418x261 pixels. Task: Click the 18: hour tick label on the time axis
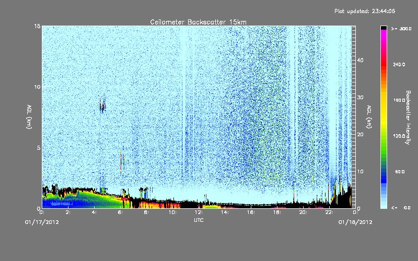pyautogui.click(x=277, y=212)
